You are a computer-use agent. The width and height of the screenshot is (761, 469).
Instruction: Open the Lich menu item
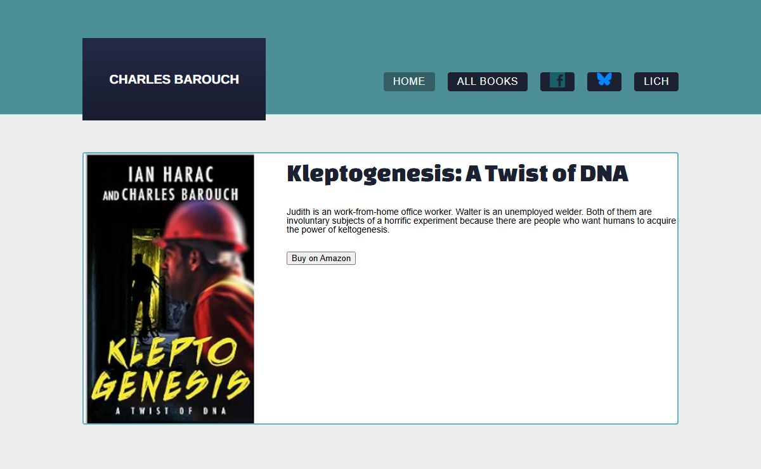(656, 82)
